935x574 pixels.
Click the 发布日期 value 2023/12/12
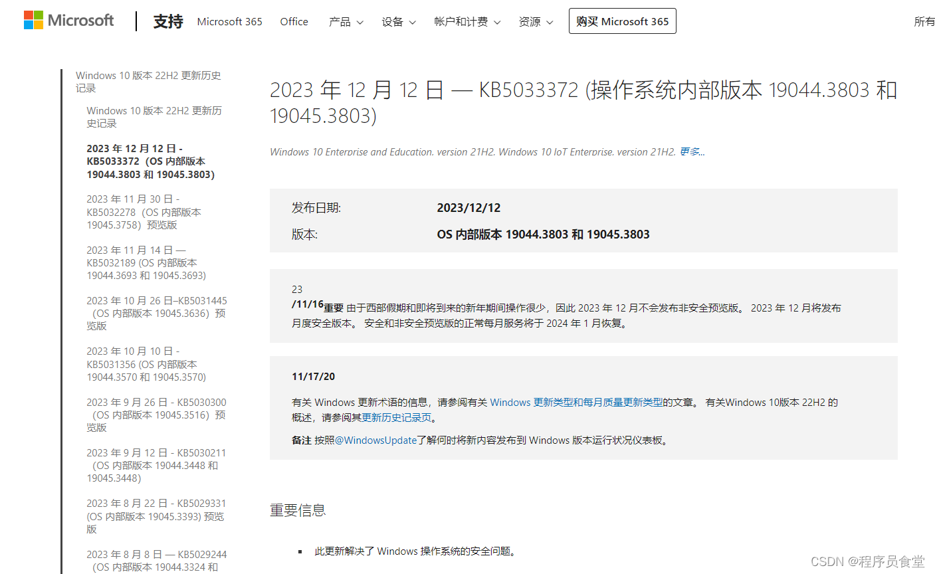point(468,208)
